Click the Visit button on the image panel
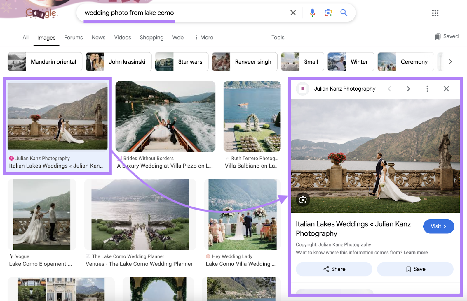The height and width of the screenshot is (301, 467). tap(438, 226)
